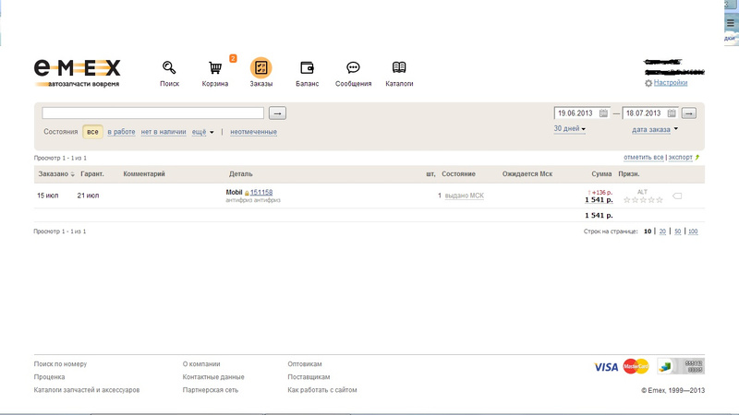
Task: Open calendar picker for start date 19.06.2013
Action: pyautogui.click(x=603, y=113)
